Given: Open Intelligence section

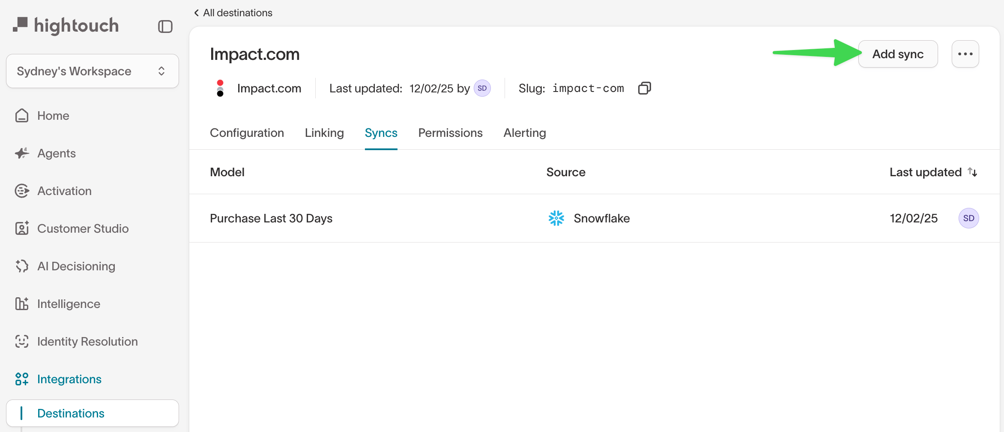Looking at the screenshot, I should (x=69, y=304).
